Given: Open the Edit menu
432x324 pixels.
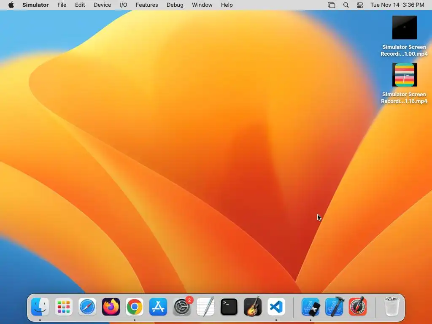Looking at the screenshot, I should coord(80,5).
